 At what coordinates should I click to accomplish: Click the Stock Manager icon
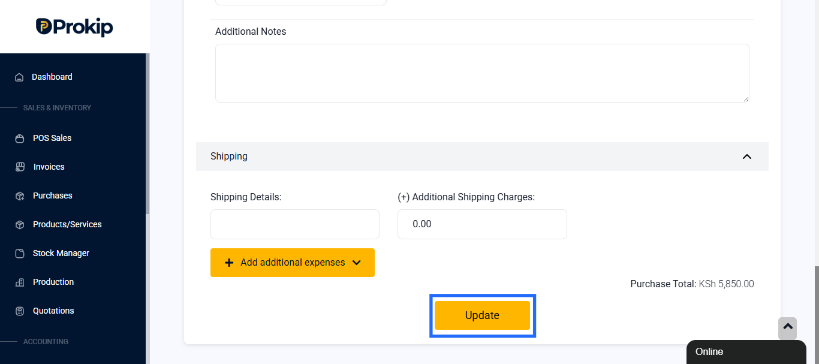tap(20, 254)
